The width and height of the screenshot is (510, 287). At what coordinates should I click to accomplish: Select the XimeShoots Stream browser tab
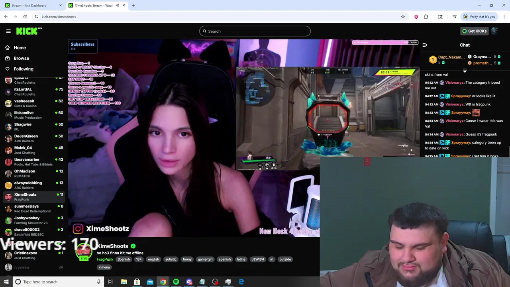tap(97, 6)
